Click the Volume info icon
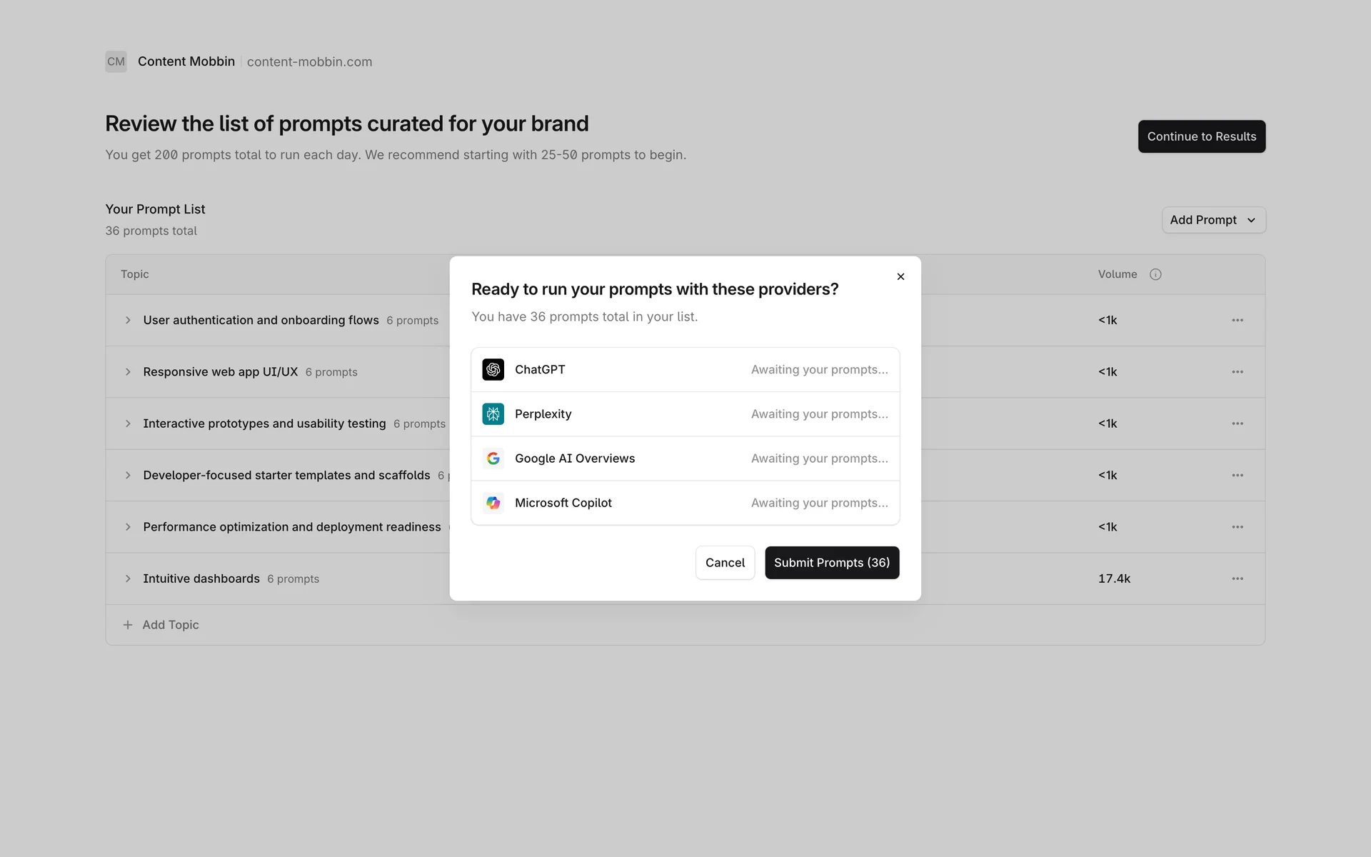1371x857 pixels. pos(1155,274)
